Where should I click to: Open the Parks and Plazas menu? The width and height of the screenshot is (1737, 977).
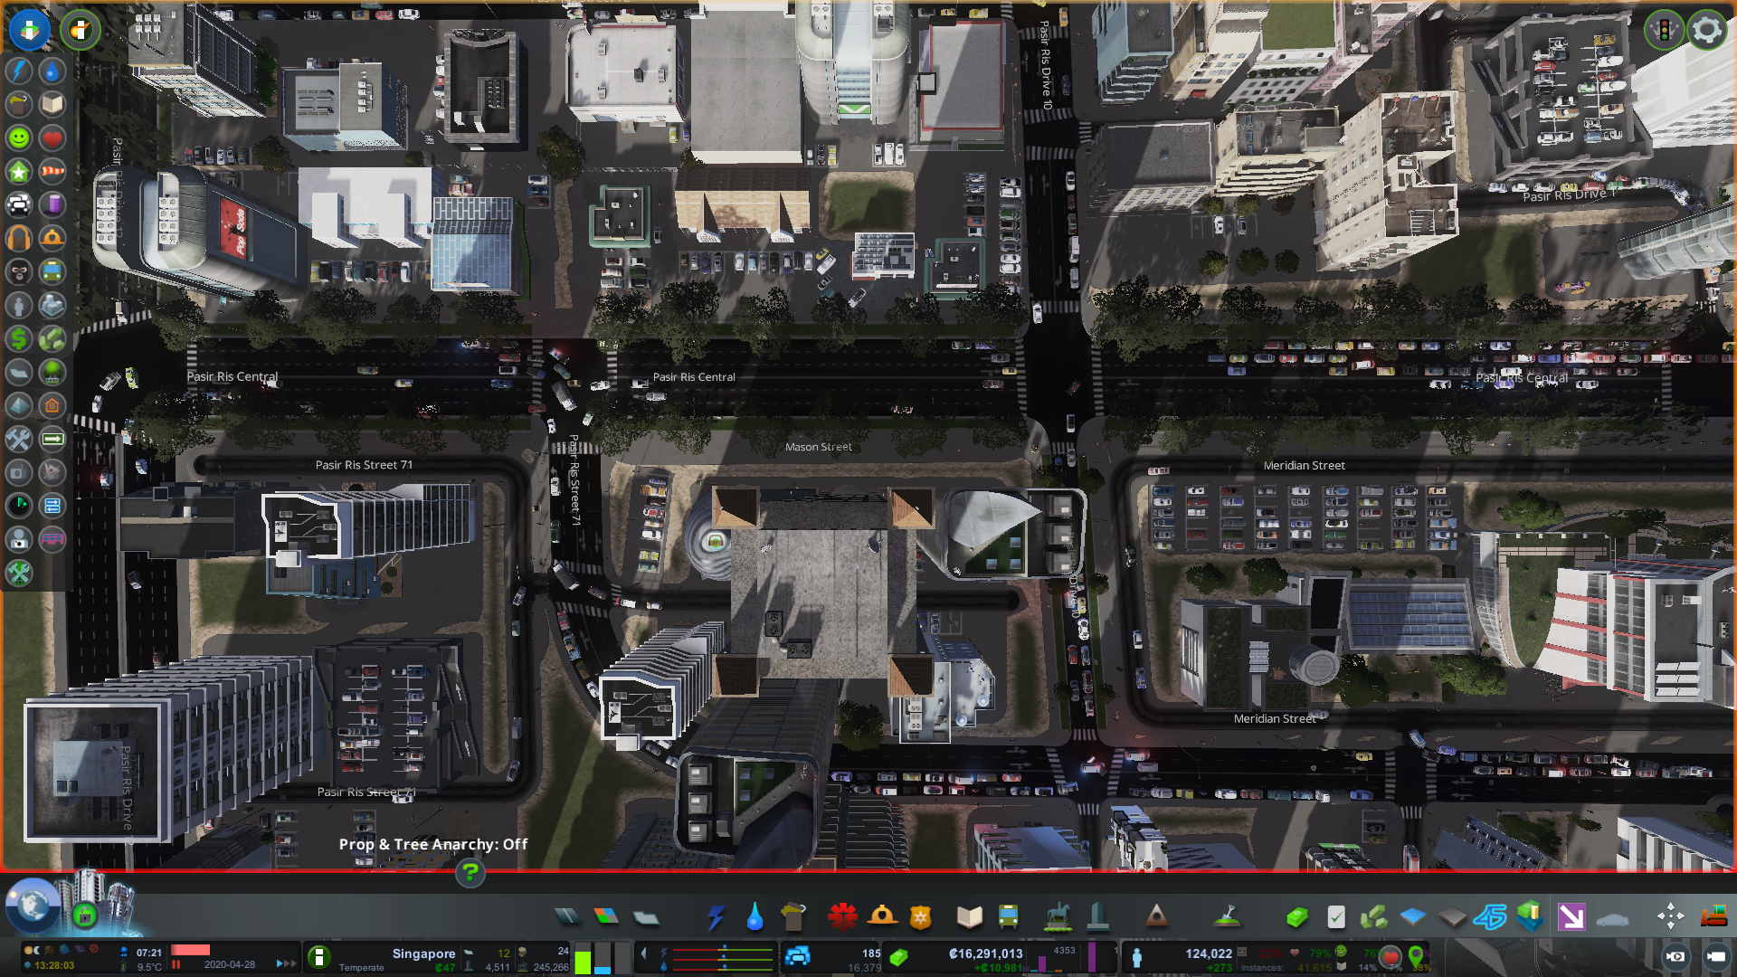pos(1059,916)
